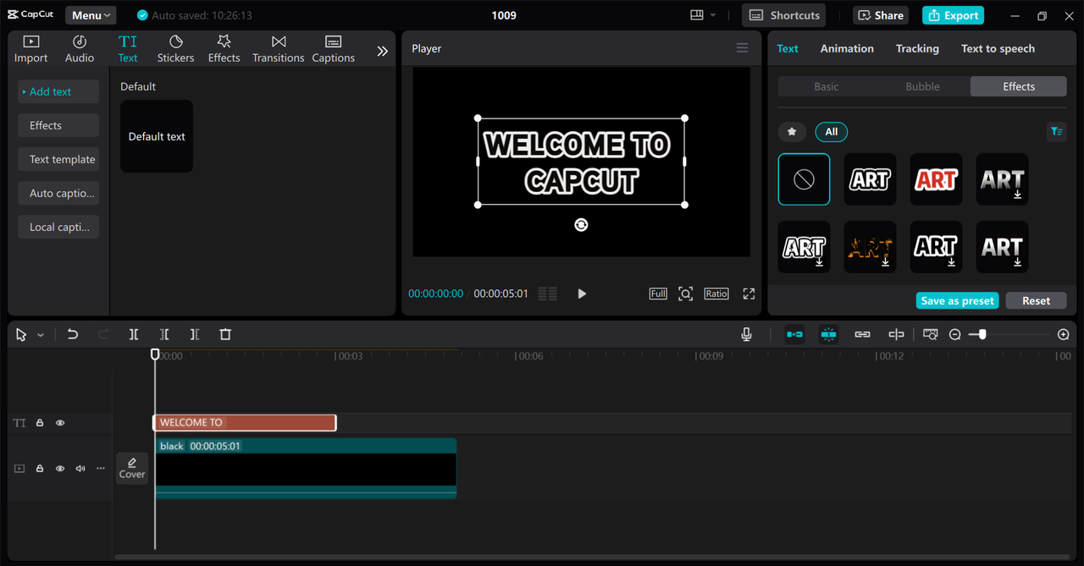
Task: Open the Player panel menu
Action: click(x=742, y=48)
